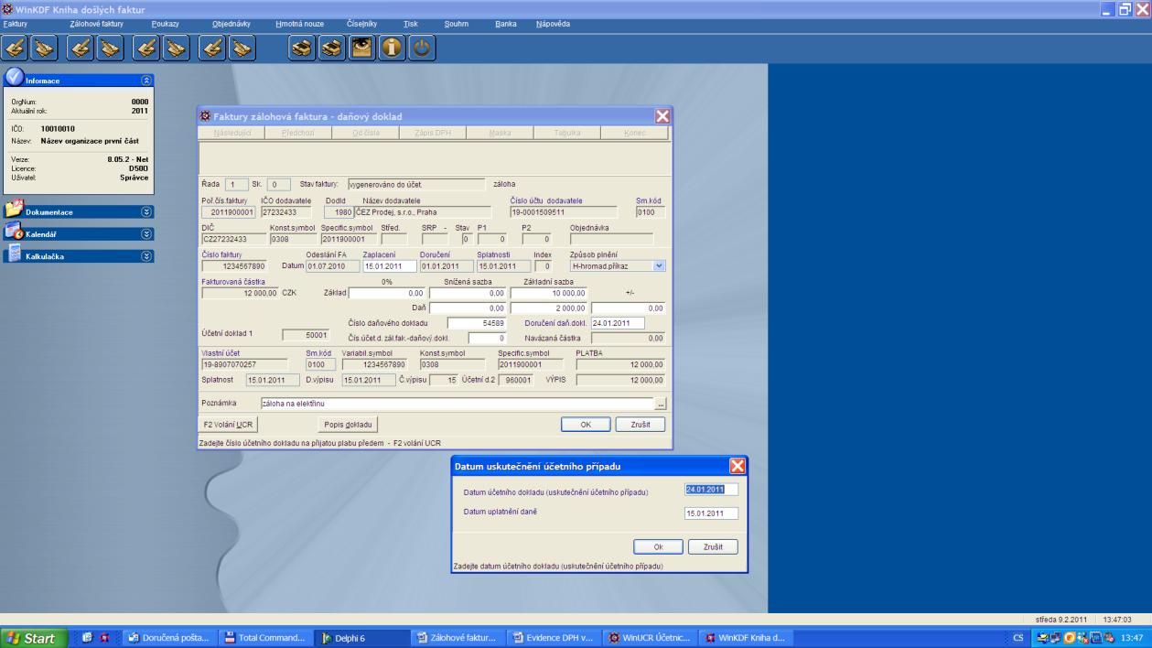Screen dimensions: 1152x648
Task: Click the Od čísla toolbar button
Action: [367, 133]
